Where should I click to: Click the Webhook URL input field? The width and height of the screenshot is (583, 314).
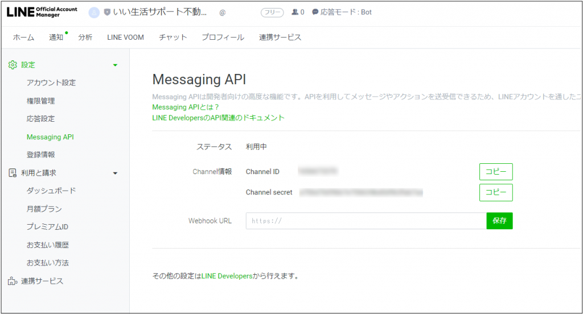tap(366, 221)
